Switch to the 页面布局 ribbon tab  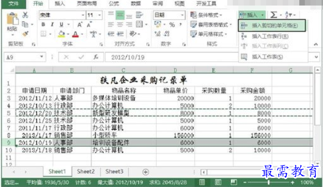pos(87,4)
